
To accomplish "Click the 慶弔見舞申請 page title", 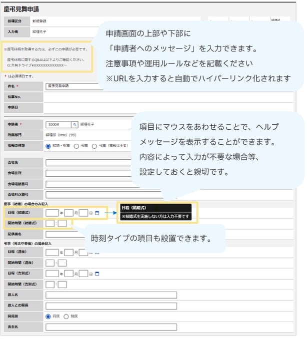I will coord(21,9).
